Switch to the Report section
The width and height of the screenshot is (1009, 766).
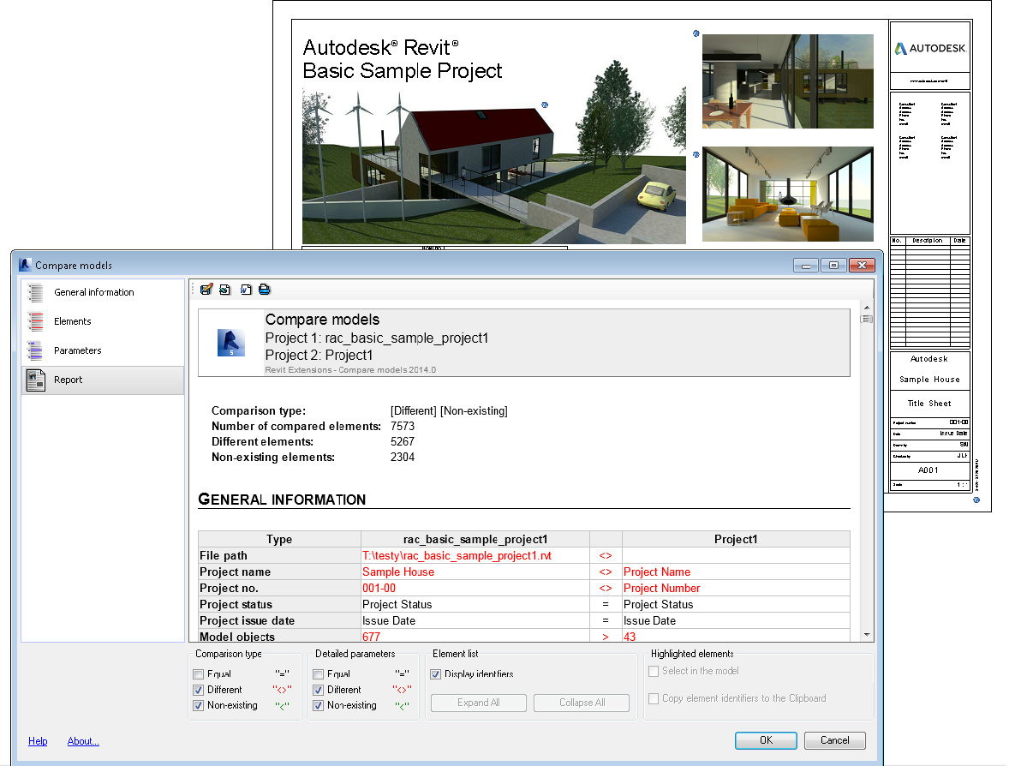click(68, 380)
